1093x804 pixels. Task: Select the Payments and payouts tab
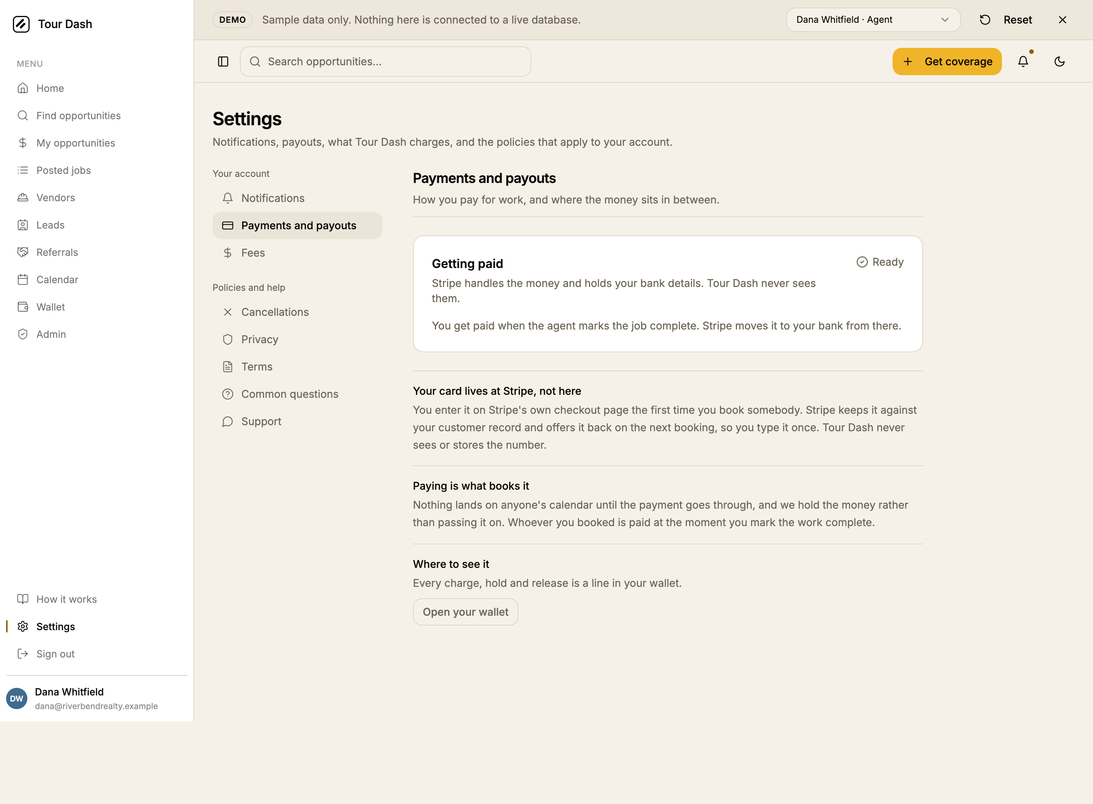pyautogui.click(x=297, y=225)
